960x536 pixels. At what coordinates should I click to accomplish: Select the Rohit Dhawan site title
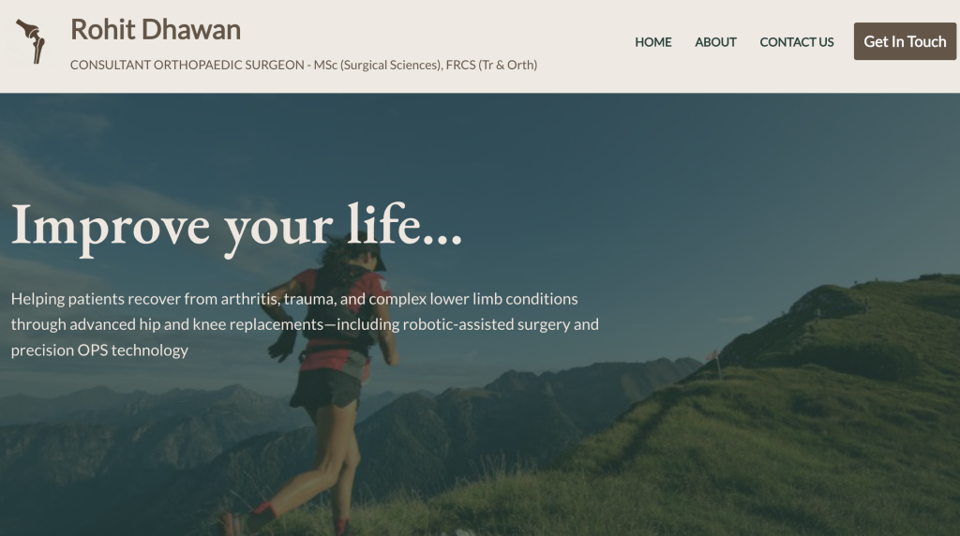(156, 29)
